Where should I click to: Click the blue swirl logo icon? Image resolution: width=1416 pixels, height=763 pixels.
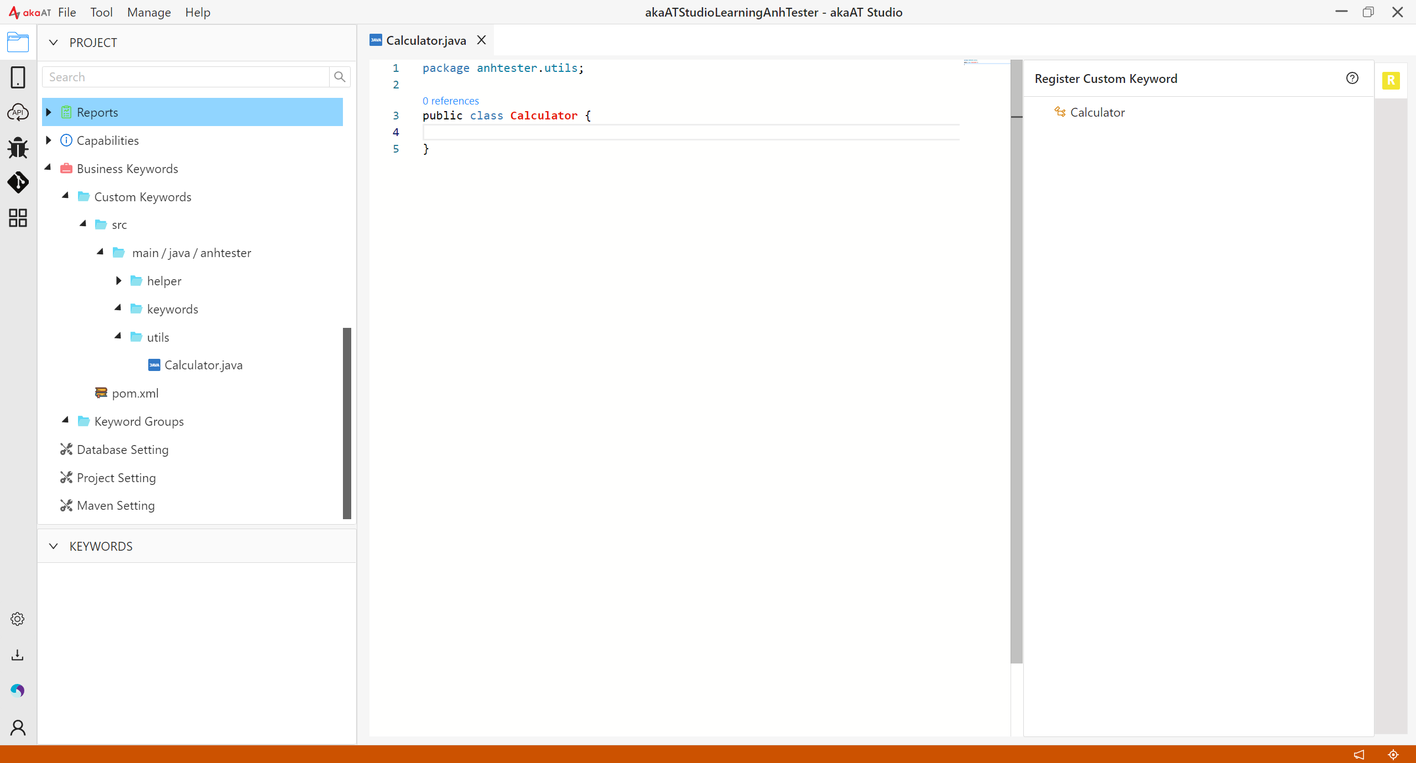pyautogui.click(x=18, y=691)
